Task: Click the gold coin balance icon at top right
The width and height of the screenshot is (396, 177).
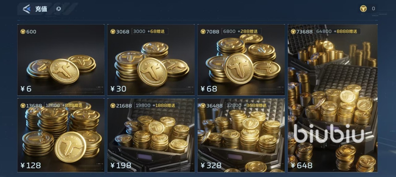Action: tap(364, 9)
